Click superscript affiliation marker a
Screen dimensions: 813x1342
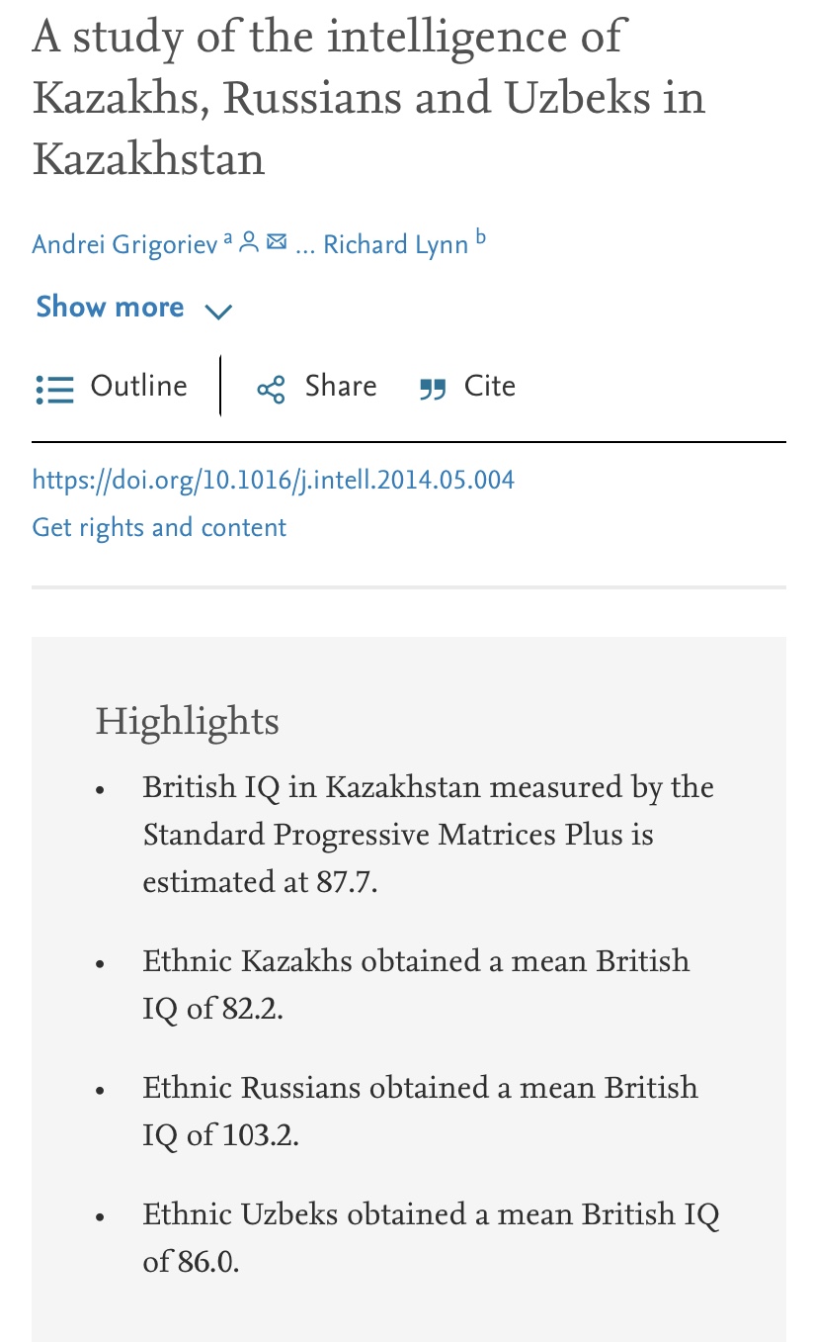[228, 238]
